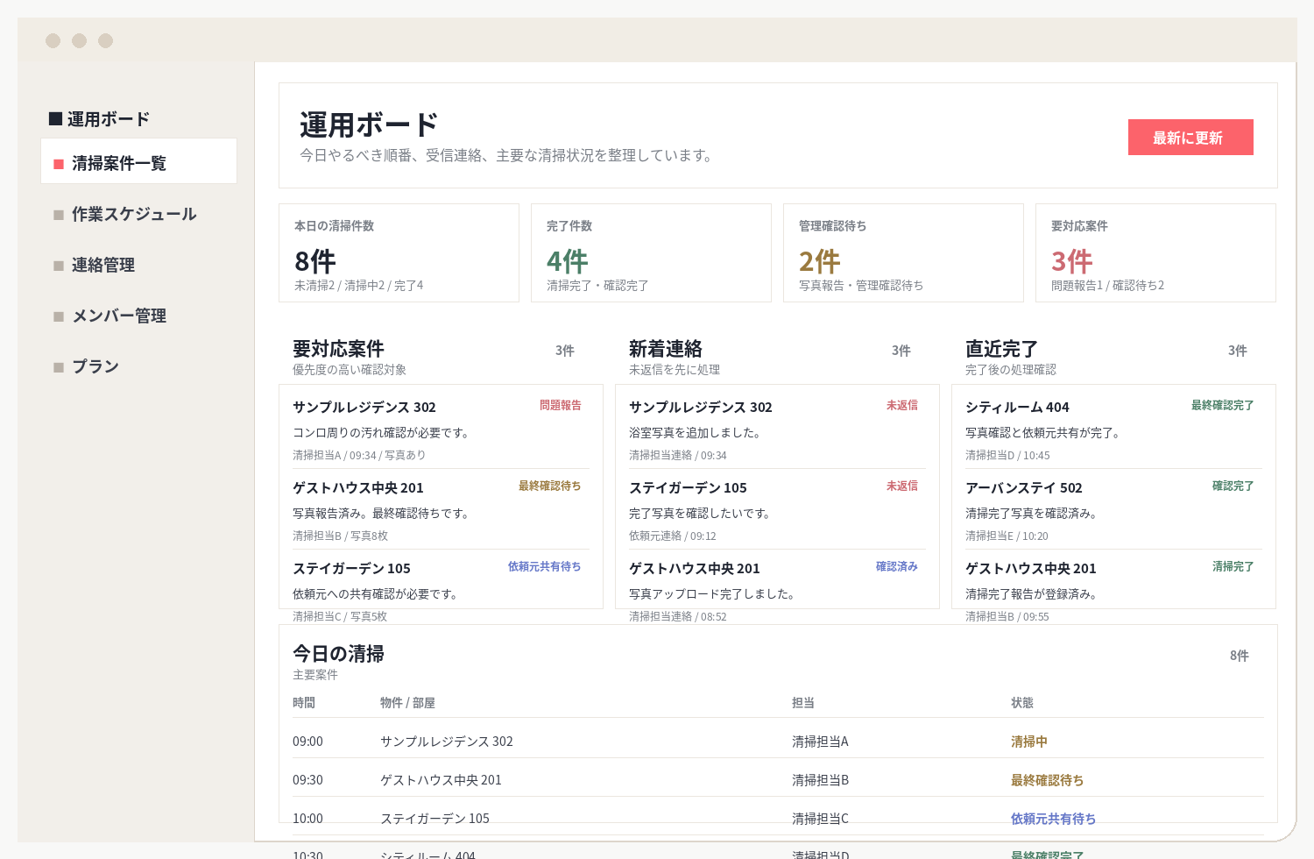1314x859 pixels.
Task: Click square icon beside 作業スケジュール
Action: pos(59,215)
